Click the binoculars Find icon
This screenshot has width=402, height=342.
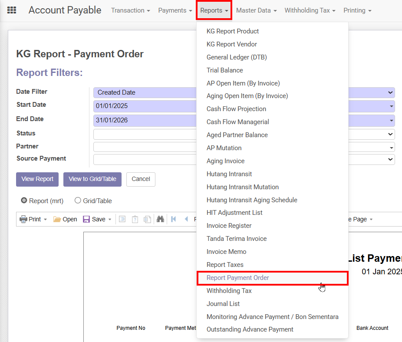pyautogui.click(x=160, y=219)
